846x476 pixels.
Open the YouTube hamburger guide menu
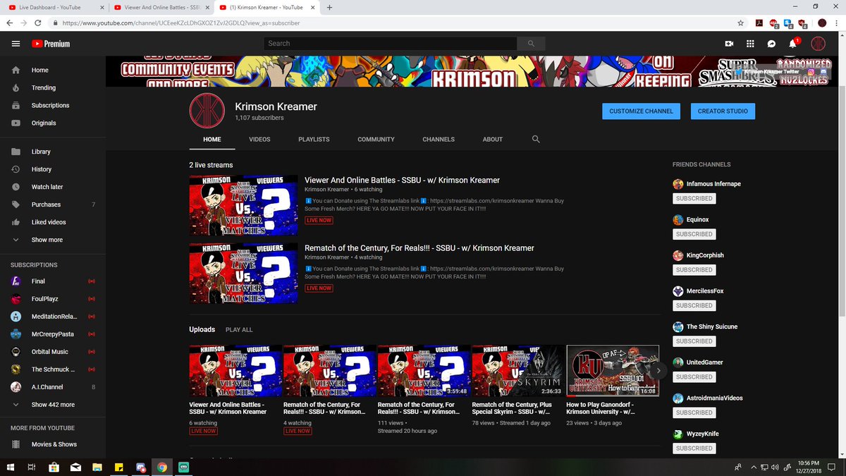16,44
